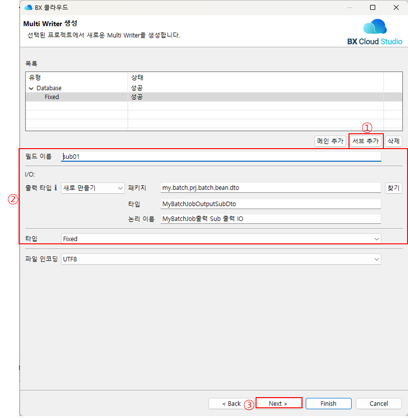Open the 출력 타입 dropdown

[93, 188]
